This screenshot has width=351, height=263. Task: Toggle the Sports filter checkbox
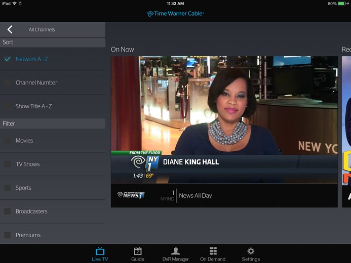tap(8, 188)
